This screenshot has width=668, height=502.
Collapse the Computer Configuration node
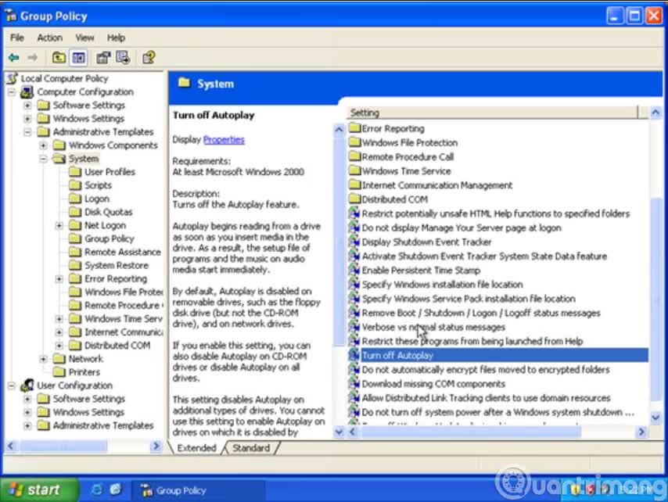coord(12,92)
